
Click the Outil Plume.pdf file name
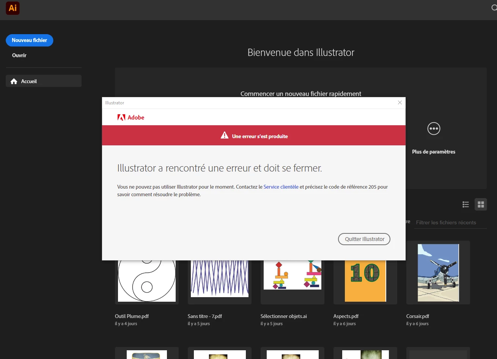coord(132,316)
